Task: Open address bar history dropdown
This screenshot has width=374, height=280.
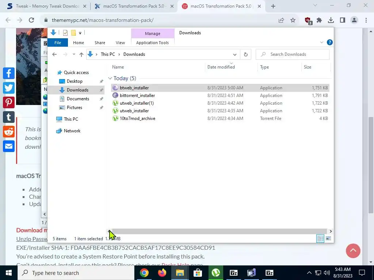Action: [x=235, y=55]
